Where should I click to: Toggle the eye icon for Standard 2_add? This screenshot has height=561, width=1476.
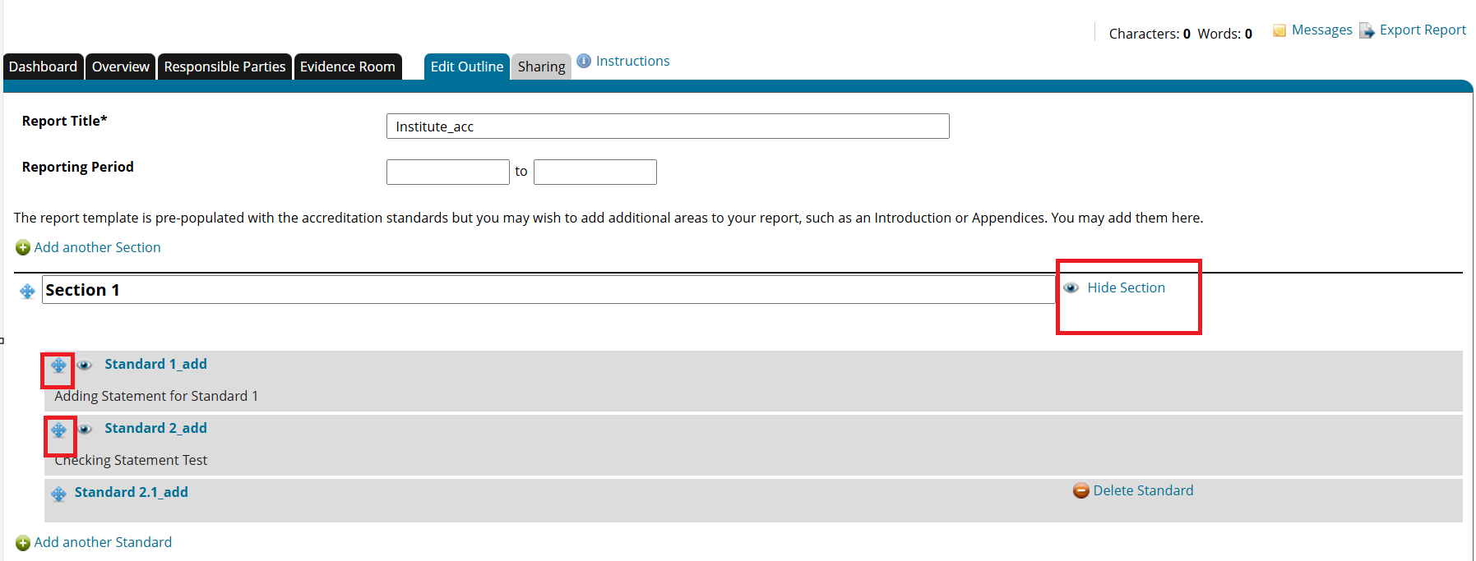pyautogui.click(x=85, y=429)
